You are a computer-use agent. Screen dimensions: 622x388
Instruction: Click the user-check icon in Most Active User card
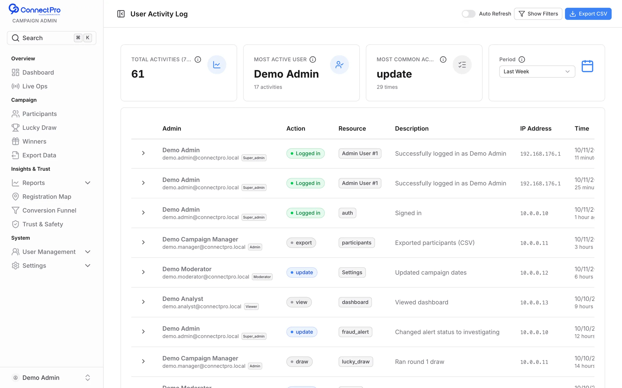click(x=339, y=65)
